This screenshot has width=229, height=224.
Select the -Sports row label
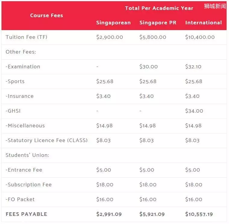tap(15, 81)
